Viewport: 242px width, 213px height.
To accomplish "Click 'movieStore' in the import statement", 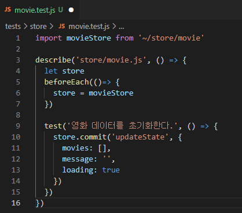I will (x=89, y=38).
